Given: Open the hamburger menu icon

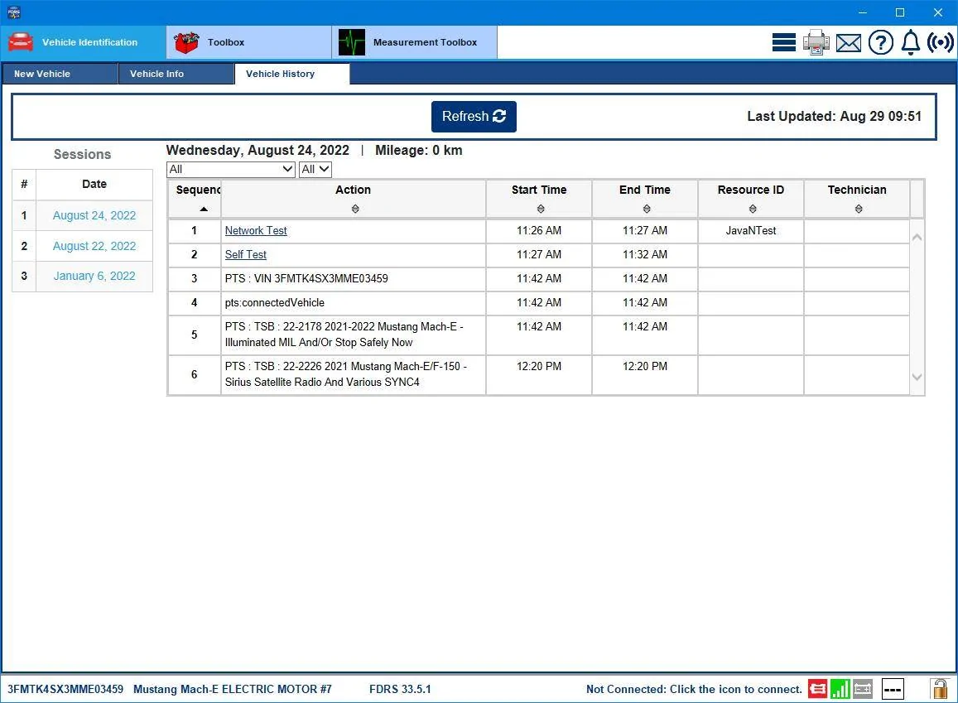Looking at the screenshot, I should 783,42.
